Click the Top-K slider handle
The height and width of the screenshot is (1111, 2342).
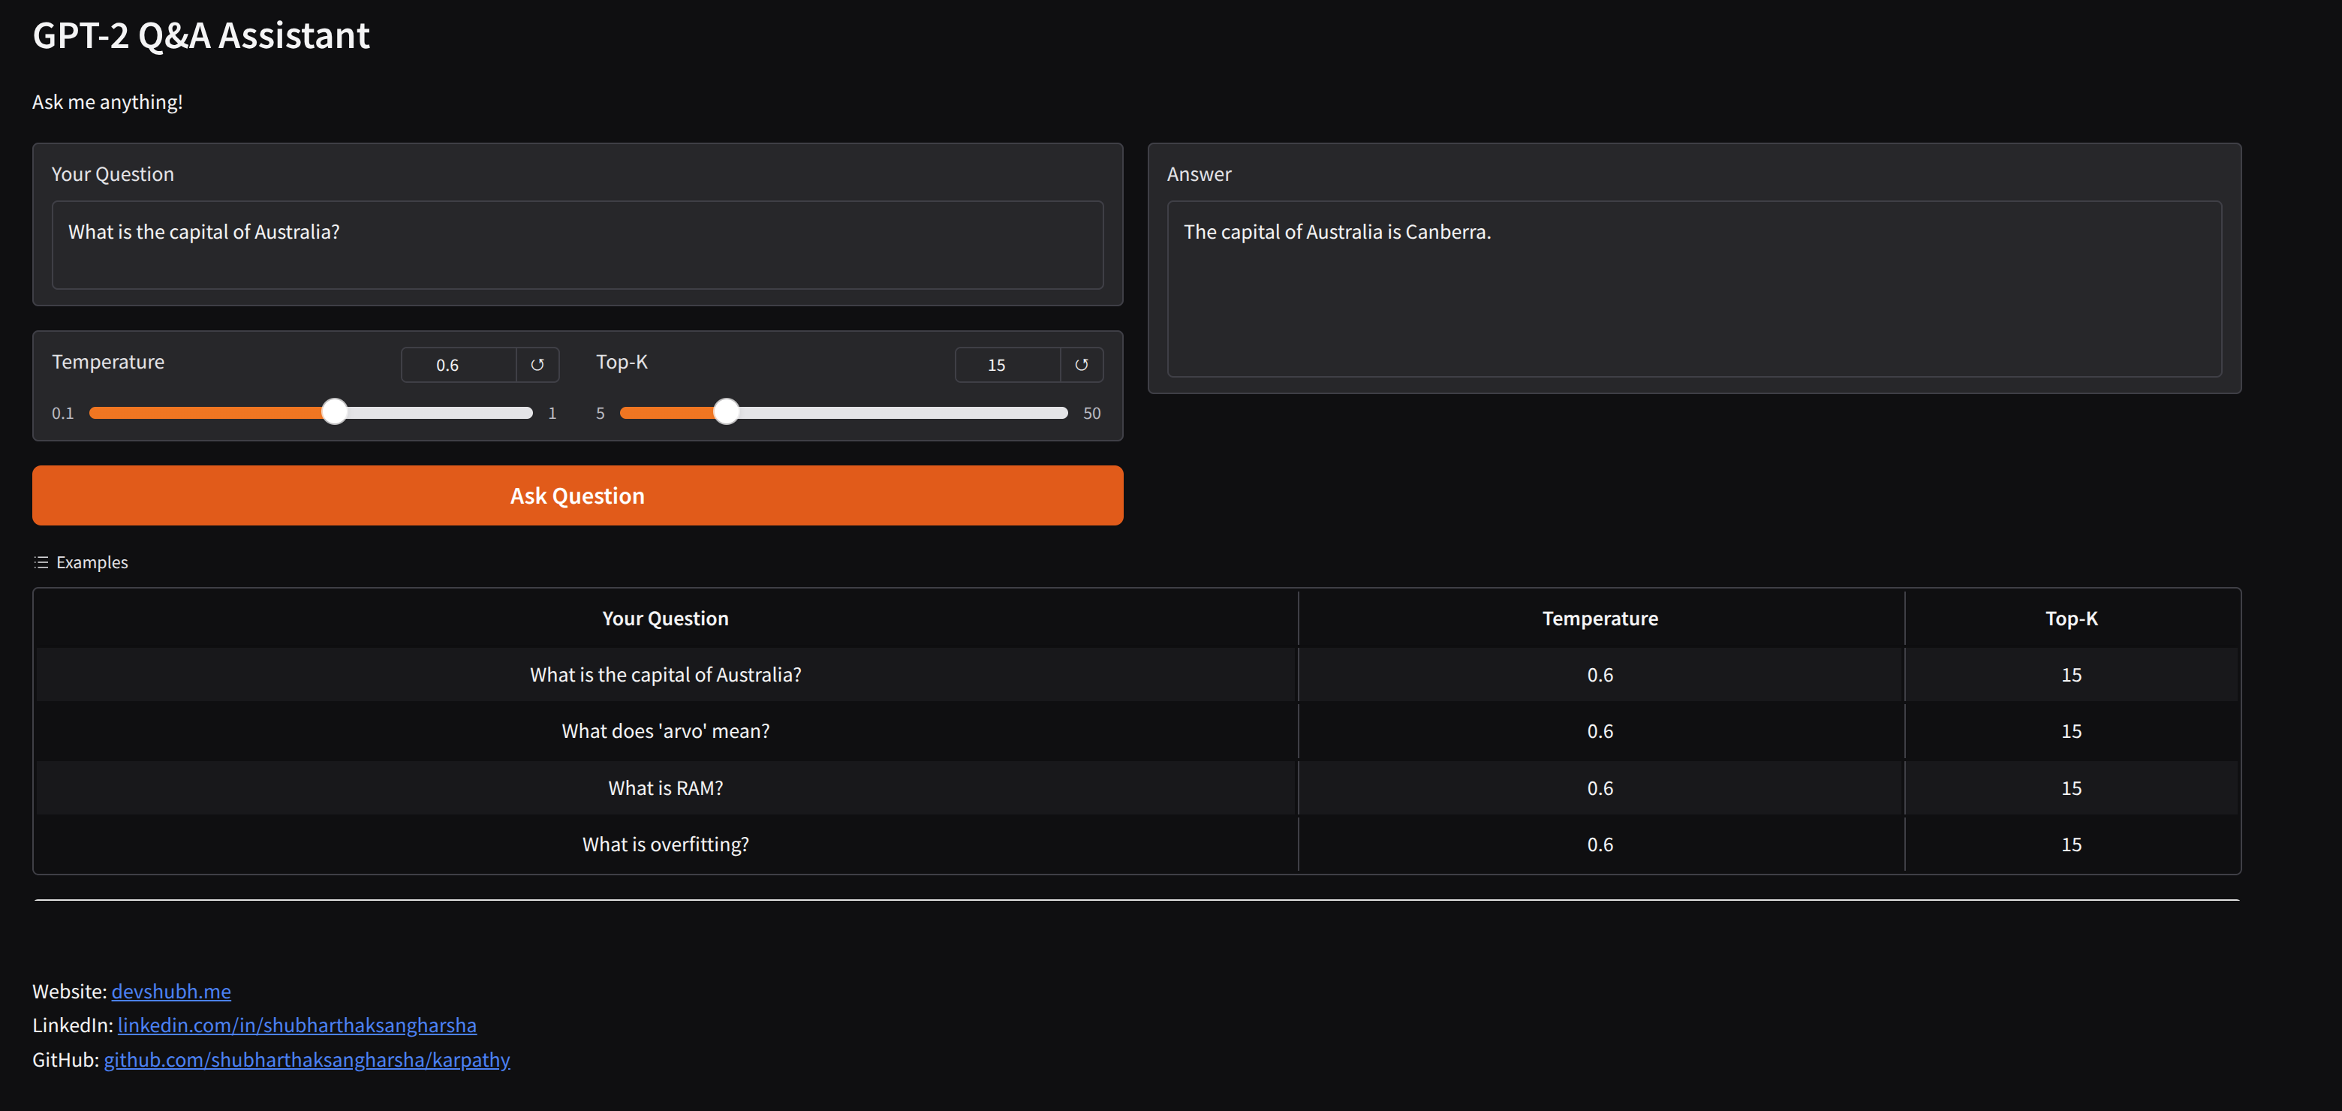pyautogui.click(x=726, y=412)
